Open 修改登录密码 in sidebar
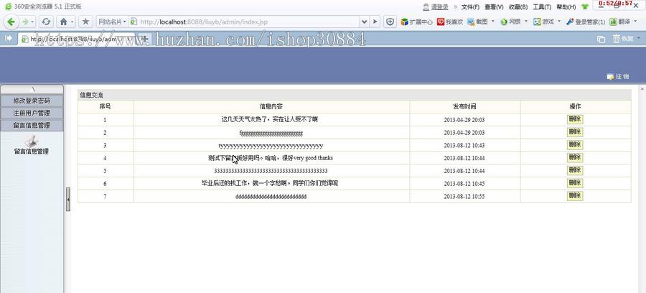Viewport: 646px width, 293px height. (x=32, y=101)
